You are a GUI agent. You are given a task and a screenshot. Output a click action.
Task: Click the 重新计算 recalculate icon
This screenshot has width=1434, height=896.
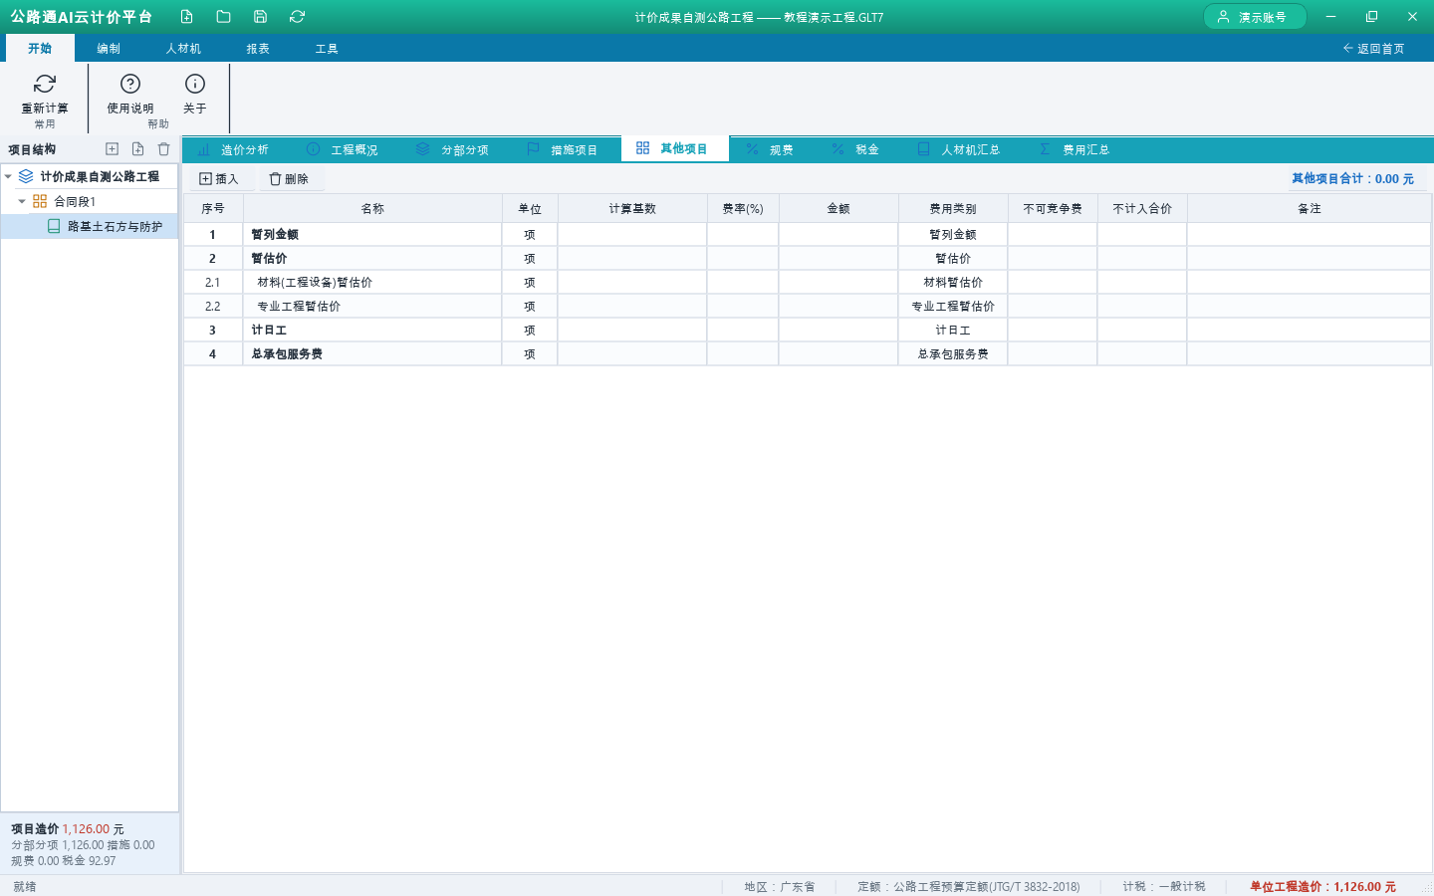click(45, 84)
